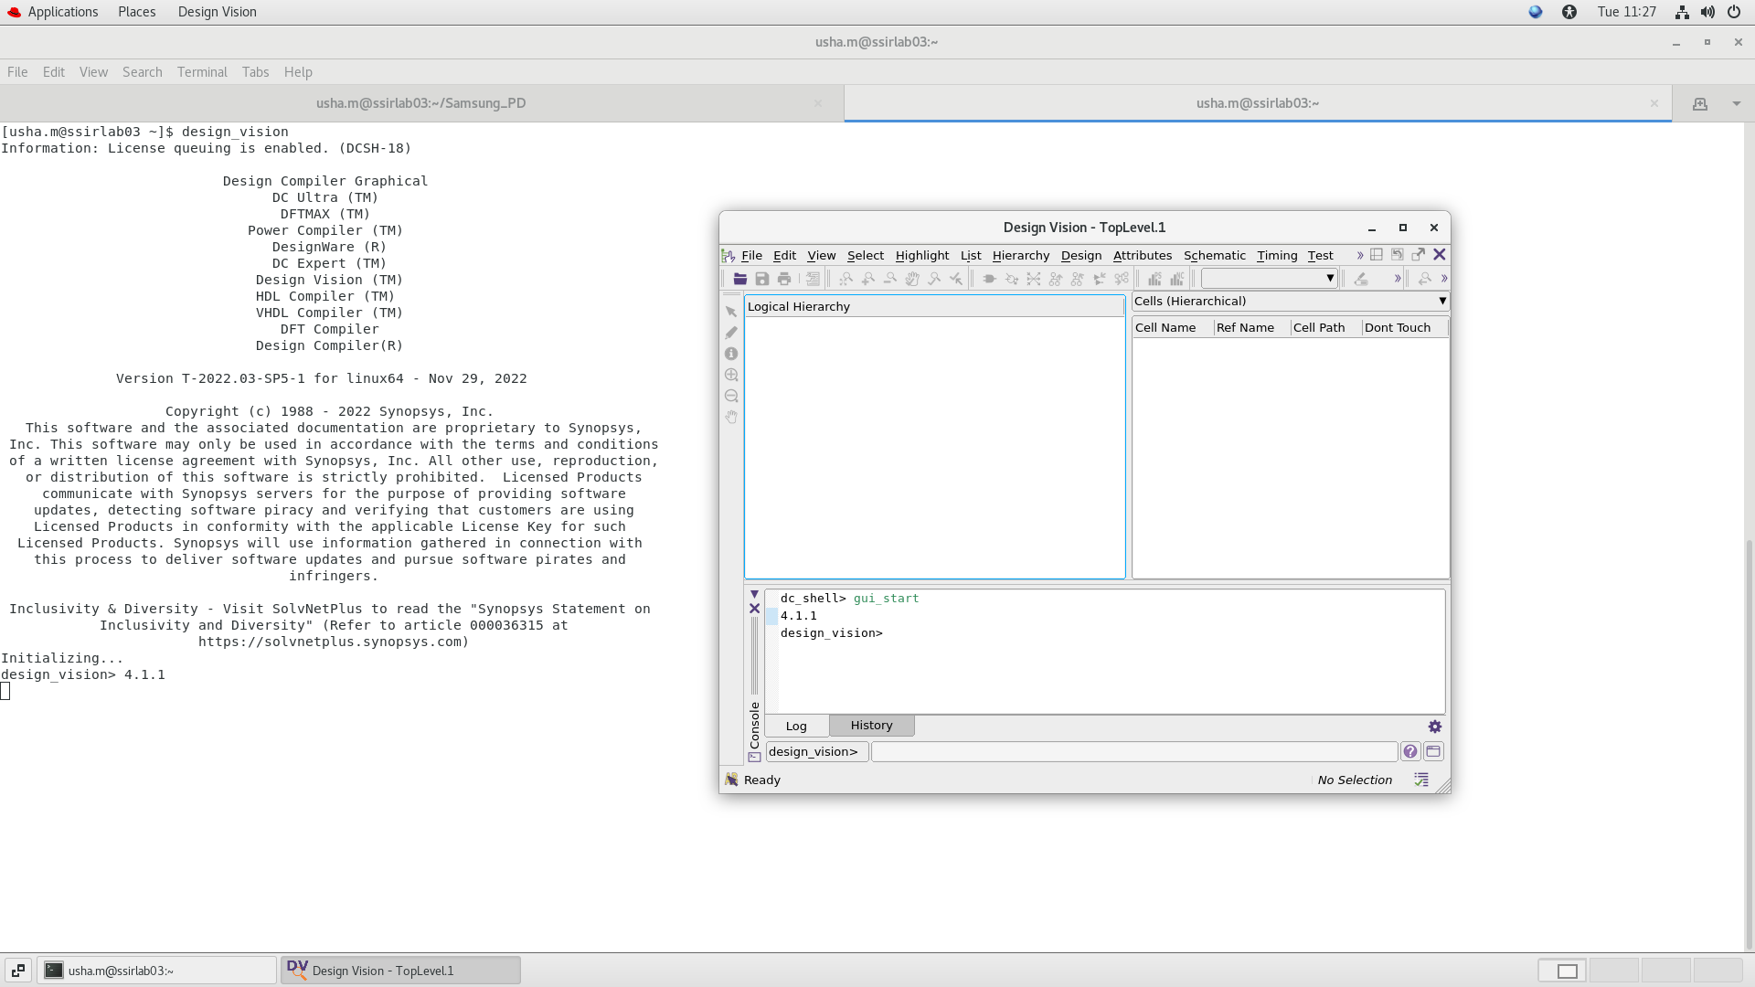Undock the view window via the arrow icon
Image resolution: width=1755 pixels, height=987 pixels.
(1419, 255)
